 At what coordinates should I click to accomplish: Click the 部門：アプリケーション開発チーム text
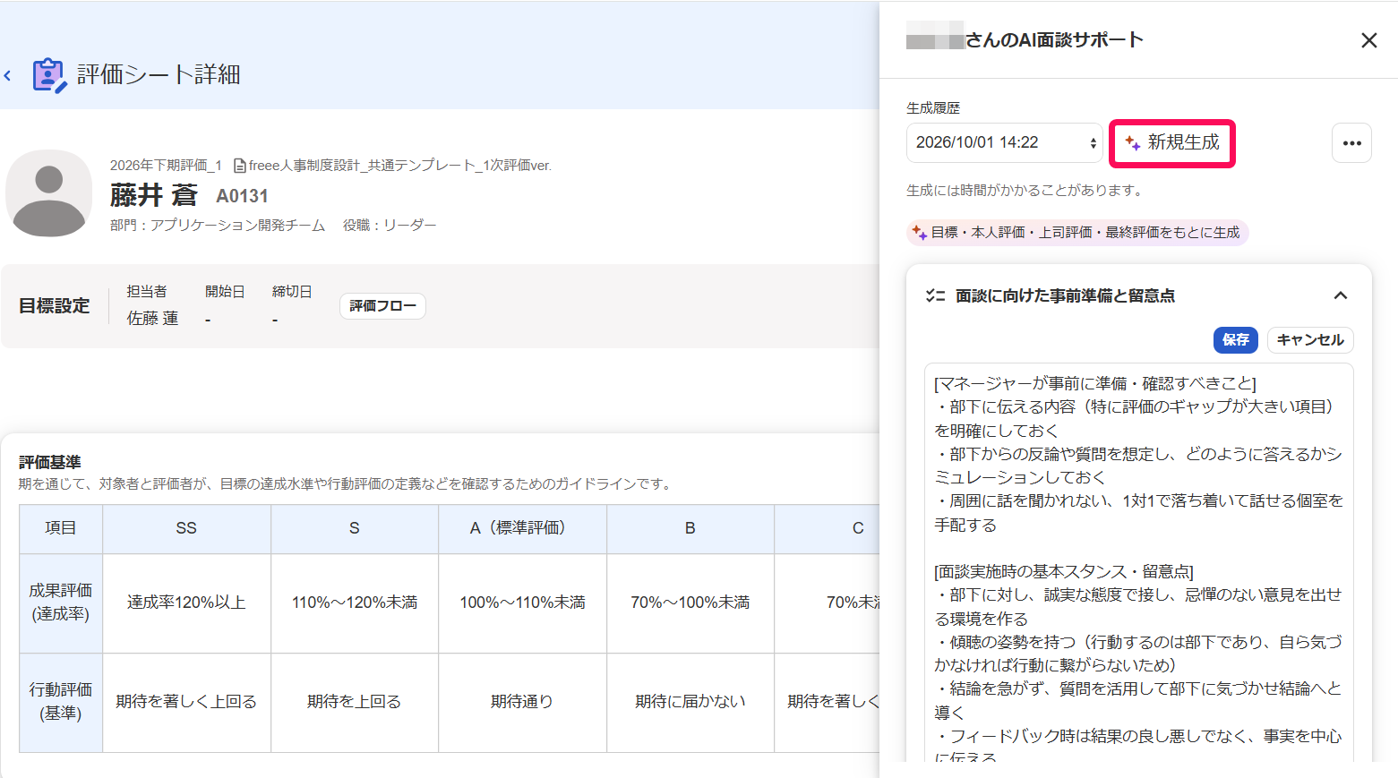click(218, 226)
